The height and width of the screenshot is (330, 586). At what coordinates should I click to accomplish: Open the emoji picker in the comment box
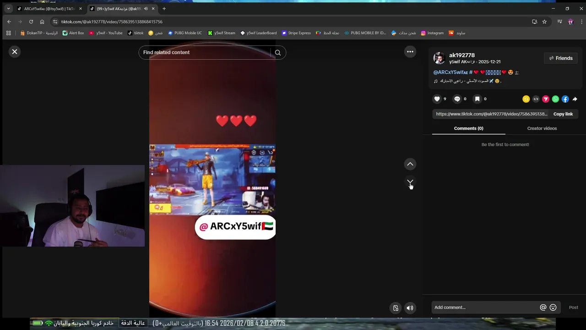[553, 308]
